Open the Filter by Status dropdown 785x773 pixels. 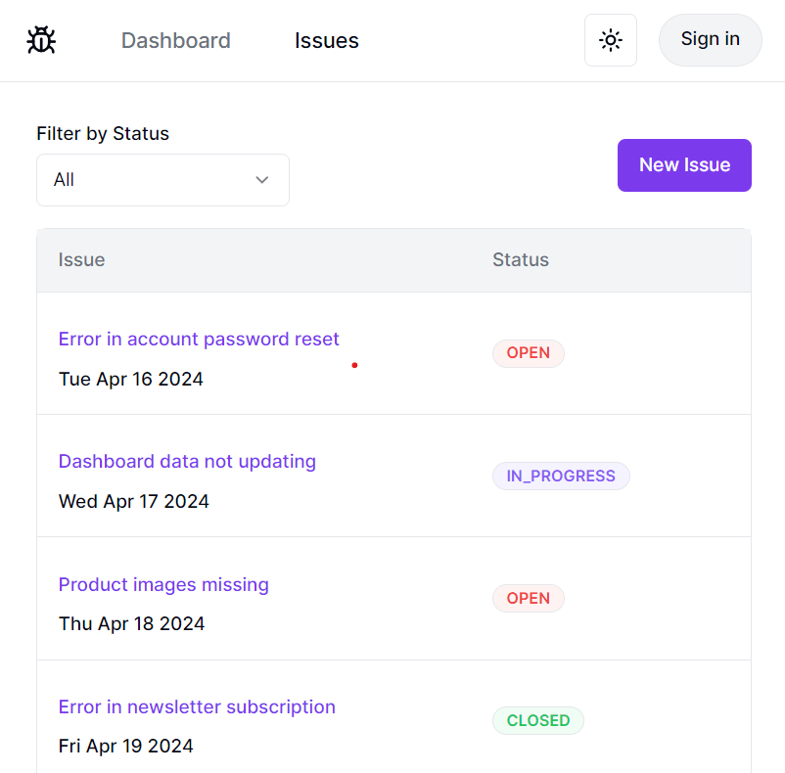point(162,180)
